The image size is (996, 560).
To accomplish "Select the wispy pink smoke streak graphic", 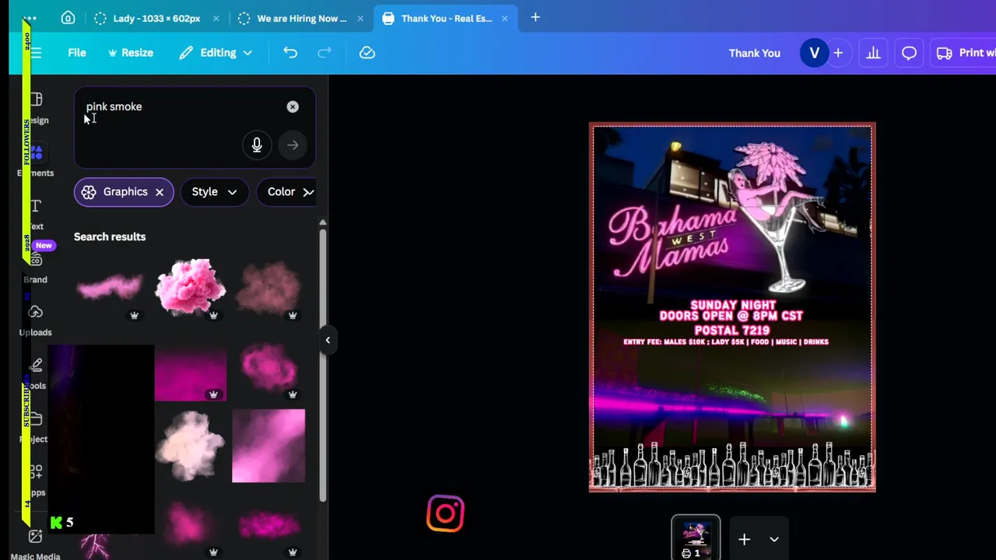I will 110,287.
